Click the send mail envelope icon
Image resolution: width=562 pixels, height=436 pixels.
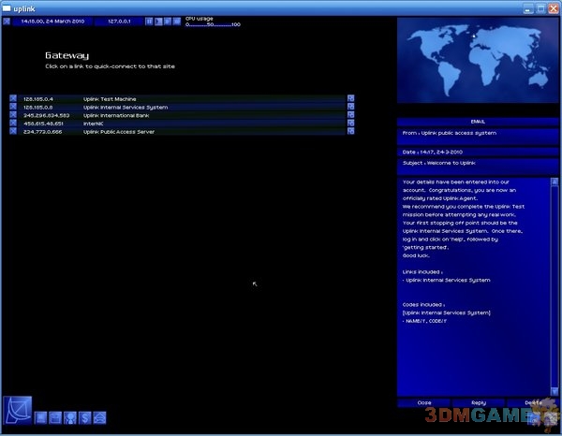pos(99,417)
